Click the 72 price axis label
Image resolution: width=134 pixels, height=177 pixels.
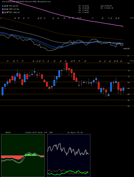[128, 77]
